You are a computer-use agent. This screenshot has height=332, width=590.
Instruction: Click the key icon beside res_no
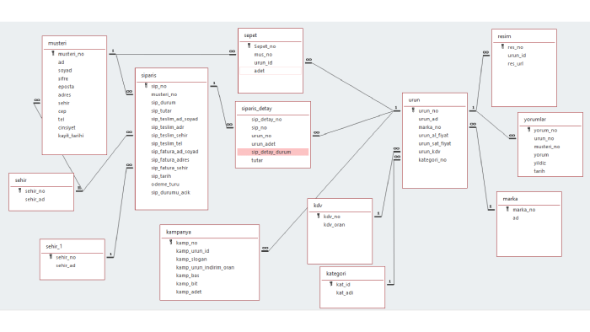click(502, 47)
